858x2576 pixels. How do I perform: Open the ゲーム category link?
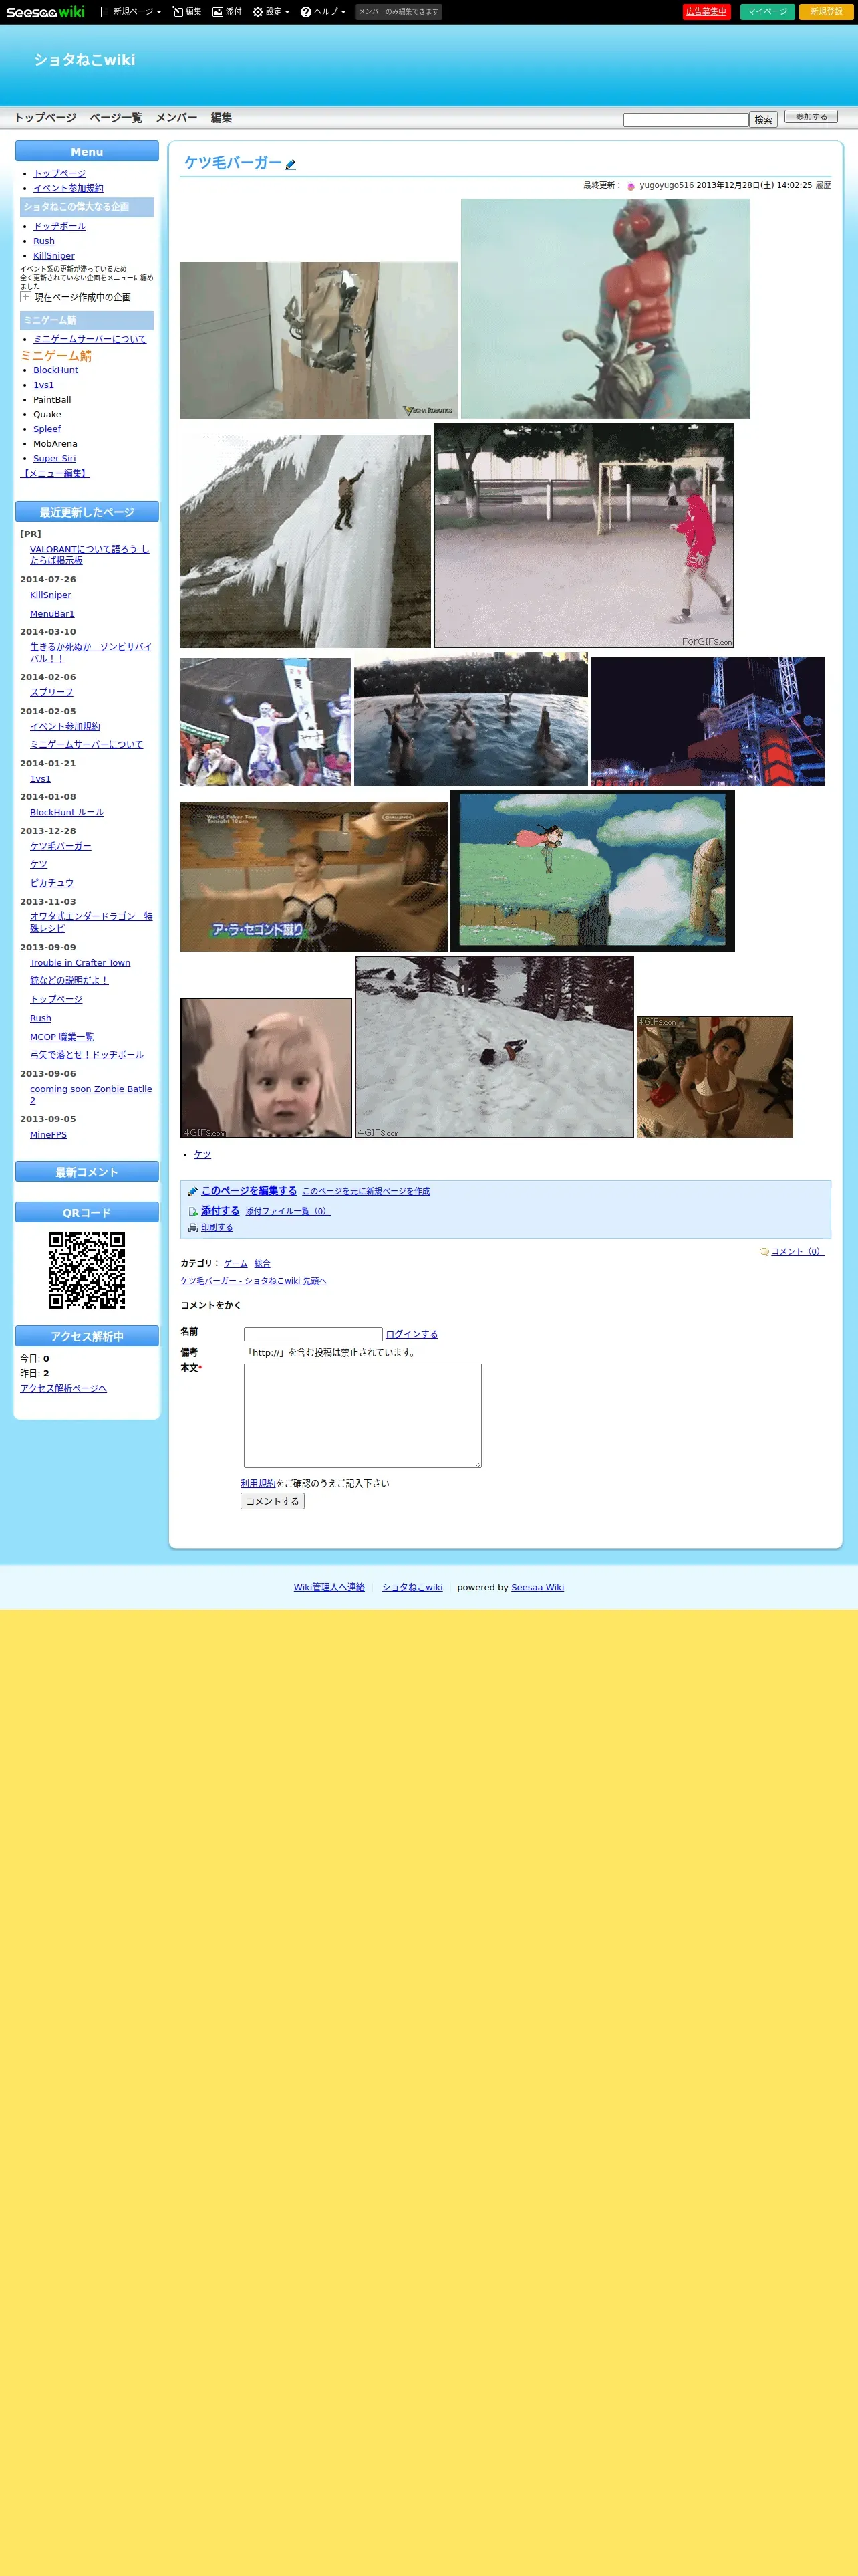[x=236, y=1264]
